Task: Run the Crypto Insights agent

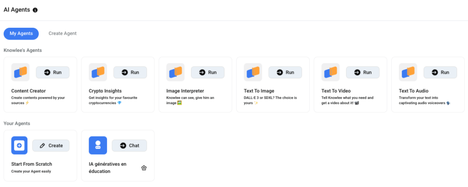Action: point(130,72)
